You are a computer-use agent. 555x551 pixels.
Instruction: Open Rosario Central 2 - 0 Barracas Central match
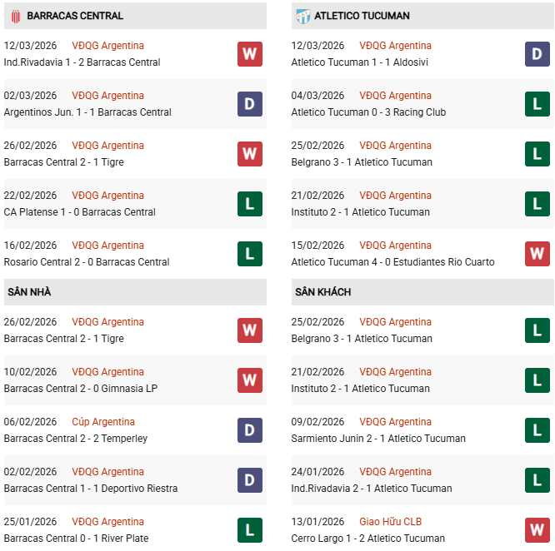point(87,262)
